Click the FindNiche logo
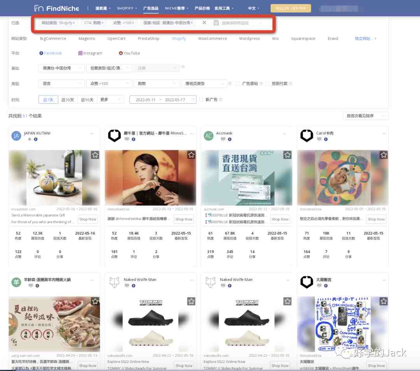This screenshot has height=371, width=420. pyautogui.click(x=56, y=8)
